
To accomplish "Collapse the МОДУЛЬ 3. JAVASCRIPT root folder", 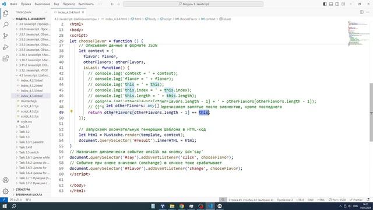I will (x=31, y=19).
